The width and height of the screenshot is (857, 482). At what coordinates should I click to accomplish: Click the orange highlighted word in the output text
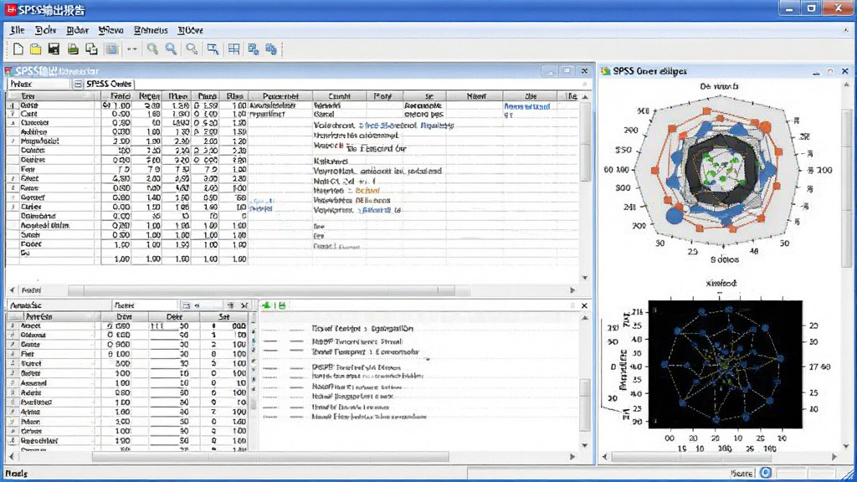tap(367, 191)
